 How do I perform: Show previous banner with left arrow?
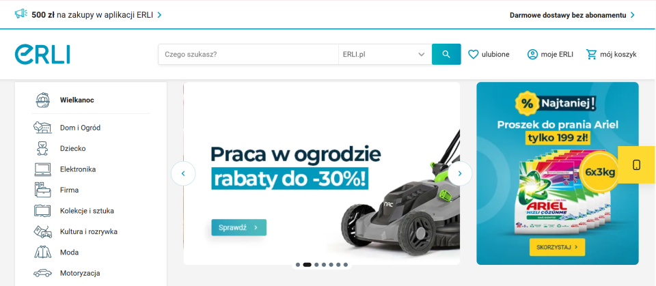click(x=183, y=173)
